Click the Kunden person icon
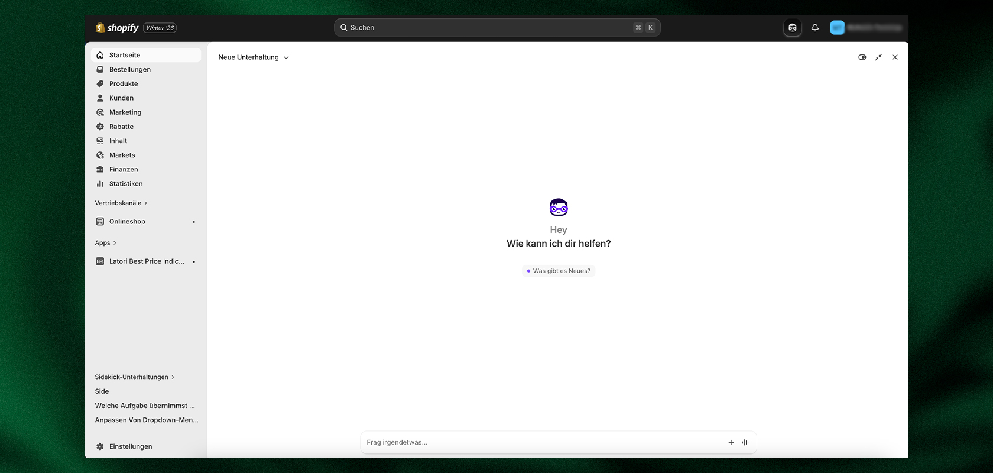 100,98
